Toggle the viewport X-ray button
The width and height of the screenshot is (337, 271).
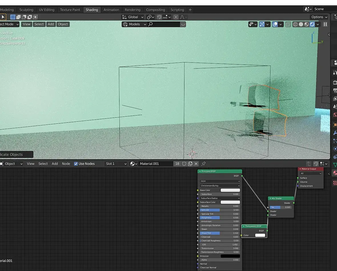pos(288,25)
